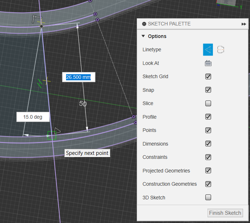Uncheck the Sketch Grid checkbox
This screenshot has height=223, width=250.
pos(208,76)
